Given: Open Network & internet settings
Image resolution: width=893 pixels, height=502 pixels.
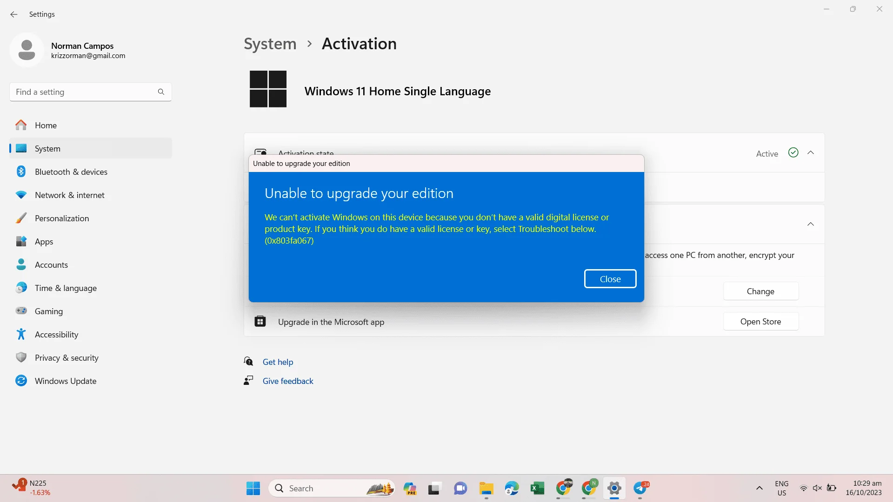Looking at the screenshot, I should point(91,195).
